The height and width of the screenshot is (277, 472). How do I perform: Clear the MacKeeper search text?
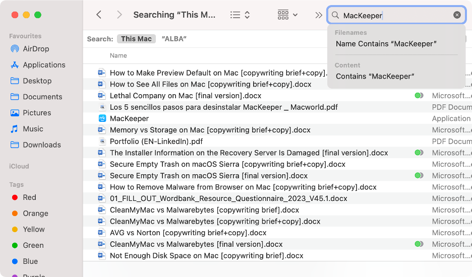point(457,15)
